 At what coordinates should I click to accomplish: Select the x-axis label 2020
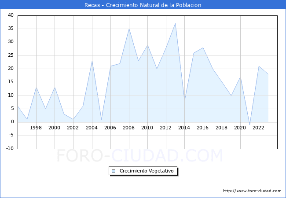(x=240, y=128)
